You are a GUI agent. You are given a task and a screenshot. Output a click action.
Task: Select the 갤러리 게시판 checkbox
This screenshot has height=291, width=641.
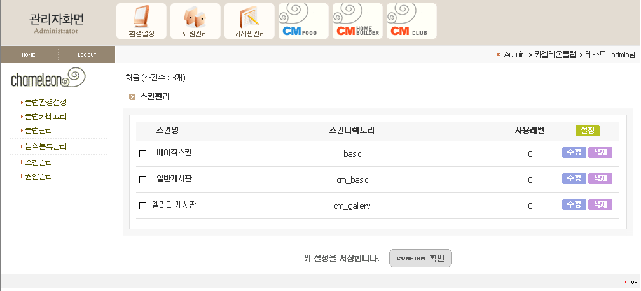tap(142, 206)
